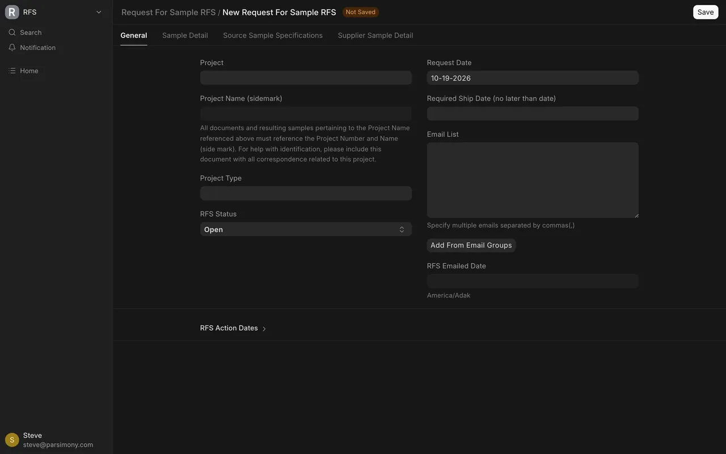This screenshot has height=454, width=726.
Task: Focus the Project Name (sidemark) field
Action: [x=306, y=113]
